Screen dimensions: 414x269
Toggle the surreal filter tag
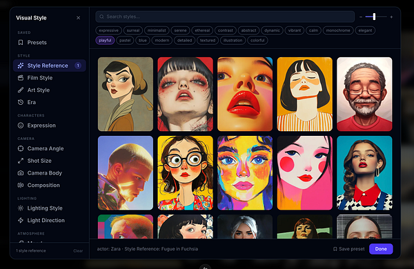[x=133, y=30]
